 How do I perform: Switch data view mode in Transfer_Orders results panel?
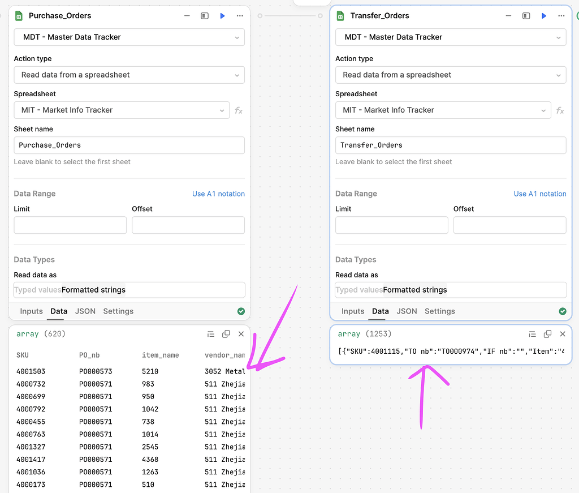click(x=532, y=334)
